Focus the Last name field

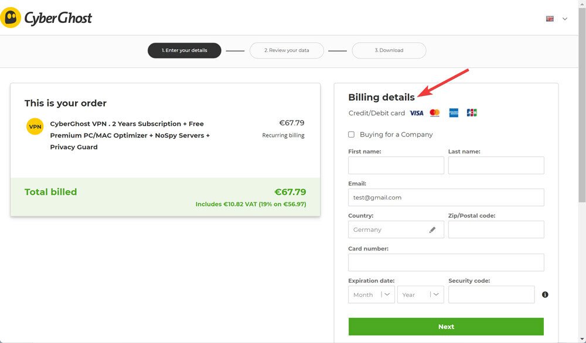coord(496,165)
